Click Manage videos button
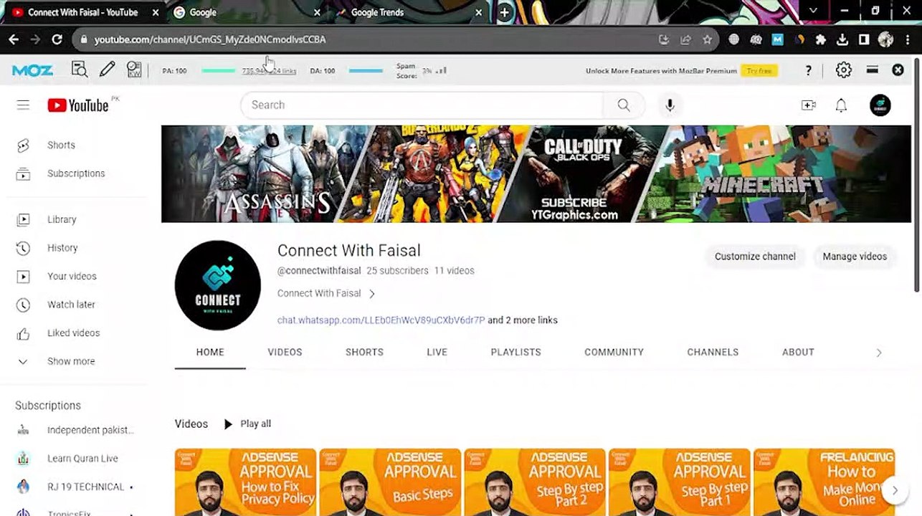The height and width of the screenshot is (516, 922). pos(855,257)
